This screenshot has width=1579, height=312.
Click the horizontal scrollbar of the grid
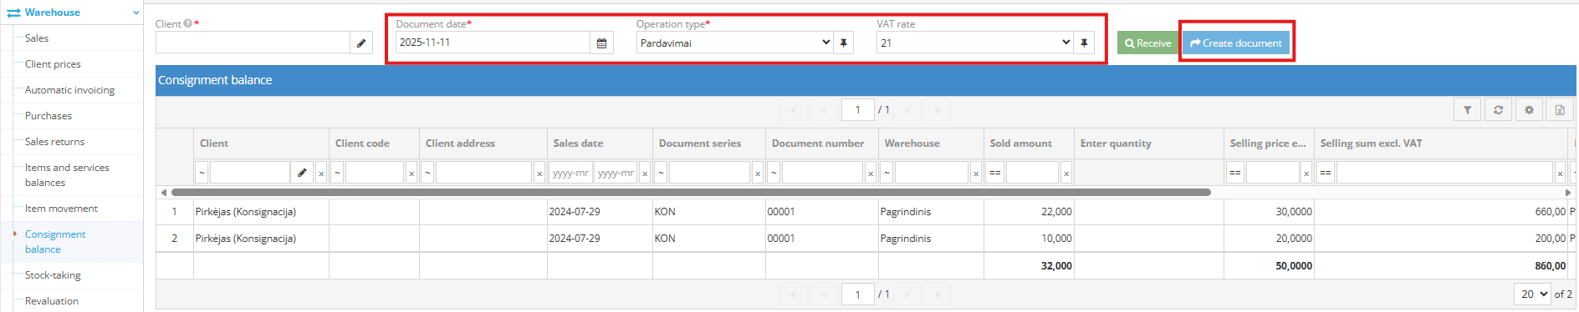pos(691,192)
